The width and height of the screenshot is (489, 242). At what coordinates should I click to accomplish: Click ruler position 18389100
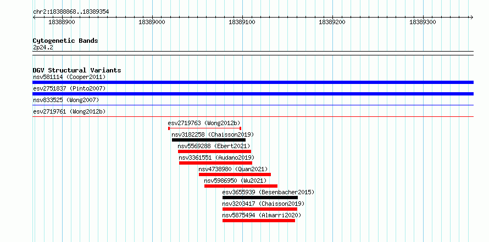pyautogui.click(x=242, y=22)
